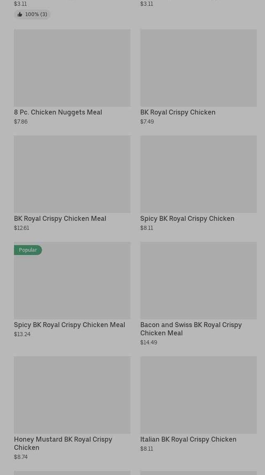Click the $14.49 price label
The image size is (265, 475).
click(149, 342)
